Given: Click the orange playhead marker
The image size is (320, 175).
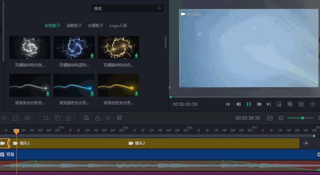Looking at the screenshot, I should tap(17, 131).
